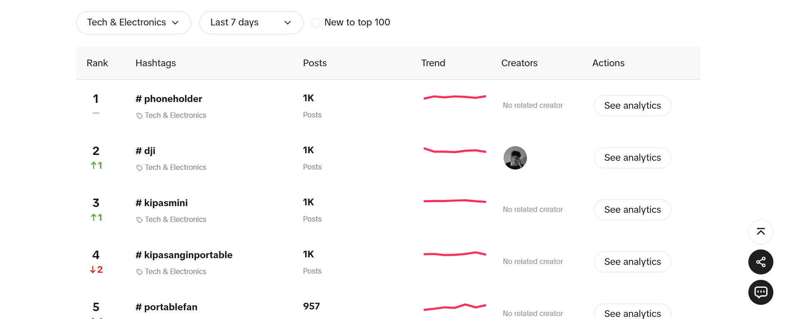Enable the New to top 100 filter

coord(315,22)
